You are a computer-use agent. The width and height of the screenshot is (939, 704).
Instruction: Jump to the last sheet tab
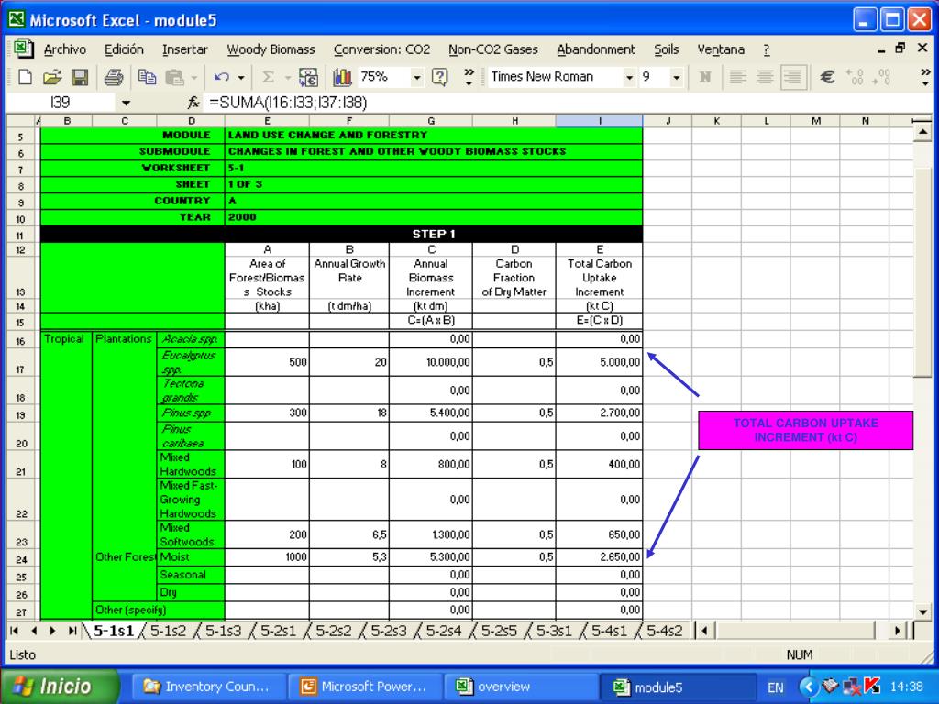(72, 631)
